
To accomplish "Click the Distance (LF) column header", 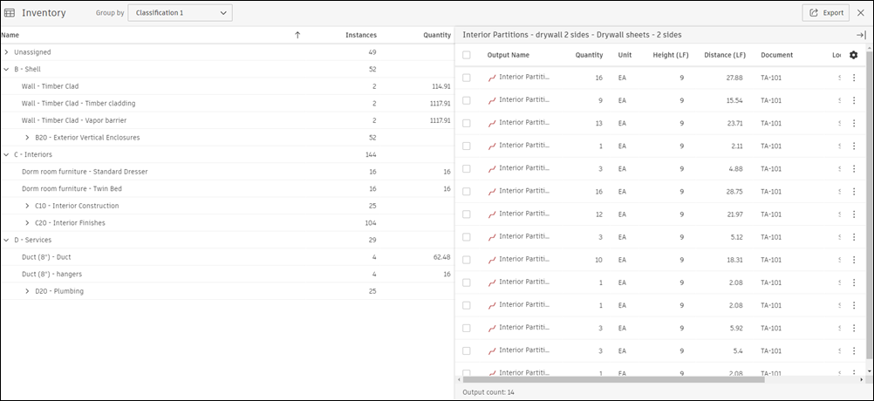I will tap(724, 55).
